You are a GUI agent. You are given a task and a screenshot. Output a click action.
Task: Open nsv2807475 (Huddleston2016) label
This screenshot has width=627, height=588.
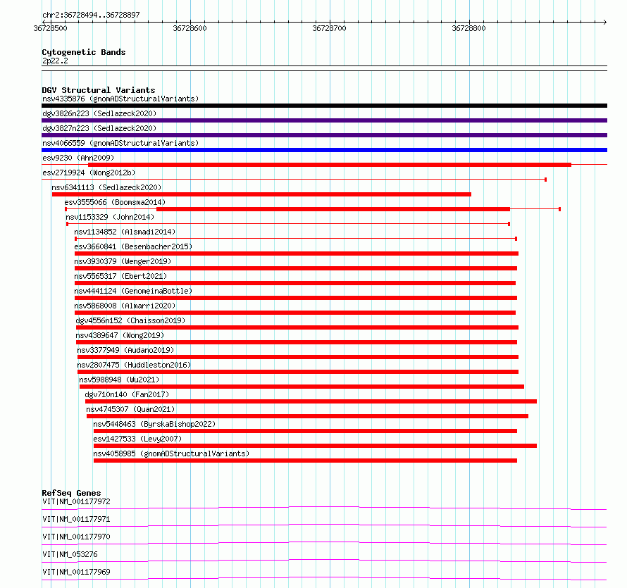134,365
